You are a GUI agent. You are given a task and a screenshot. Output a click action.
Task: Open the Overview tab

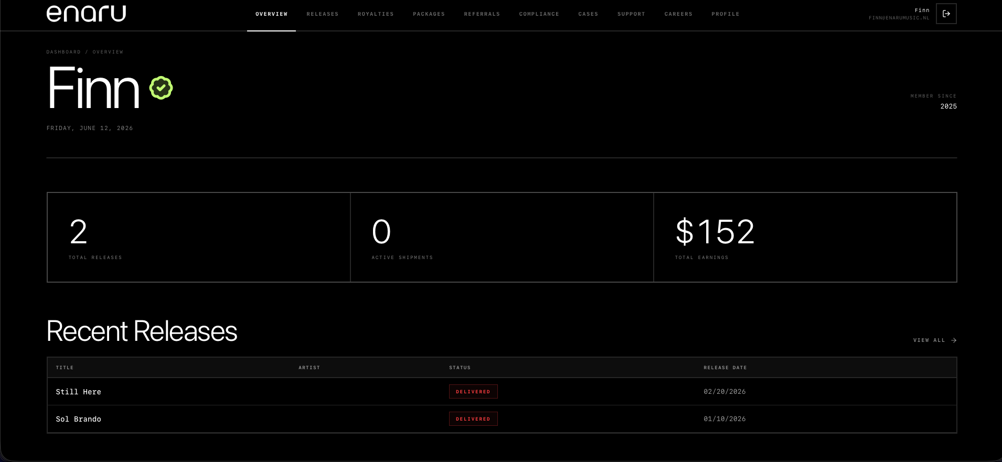[271, 14]
